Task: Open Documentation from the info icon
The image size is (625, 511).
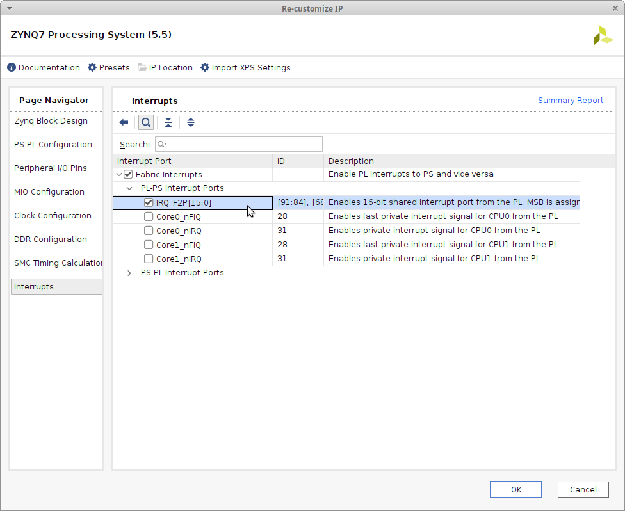Action: tap(12, 67)
